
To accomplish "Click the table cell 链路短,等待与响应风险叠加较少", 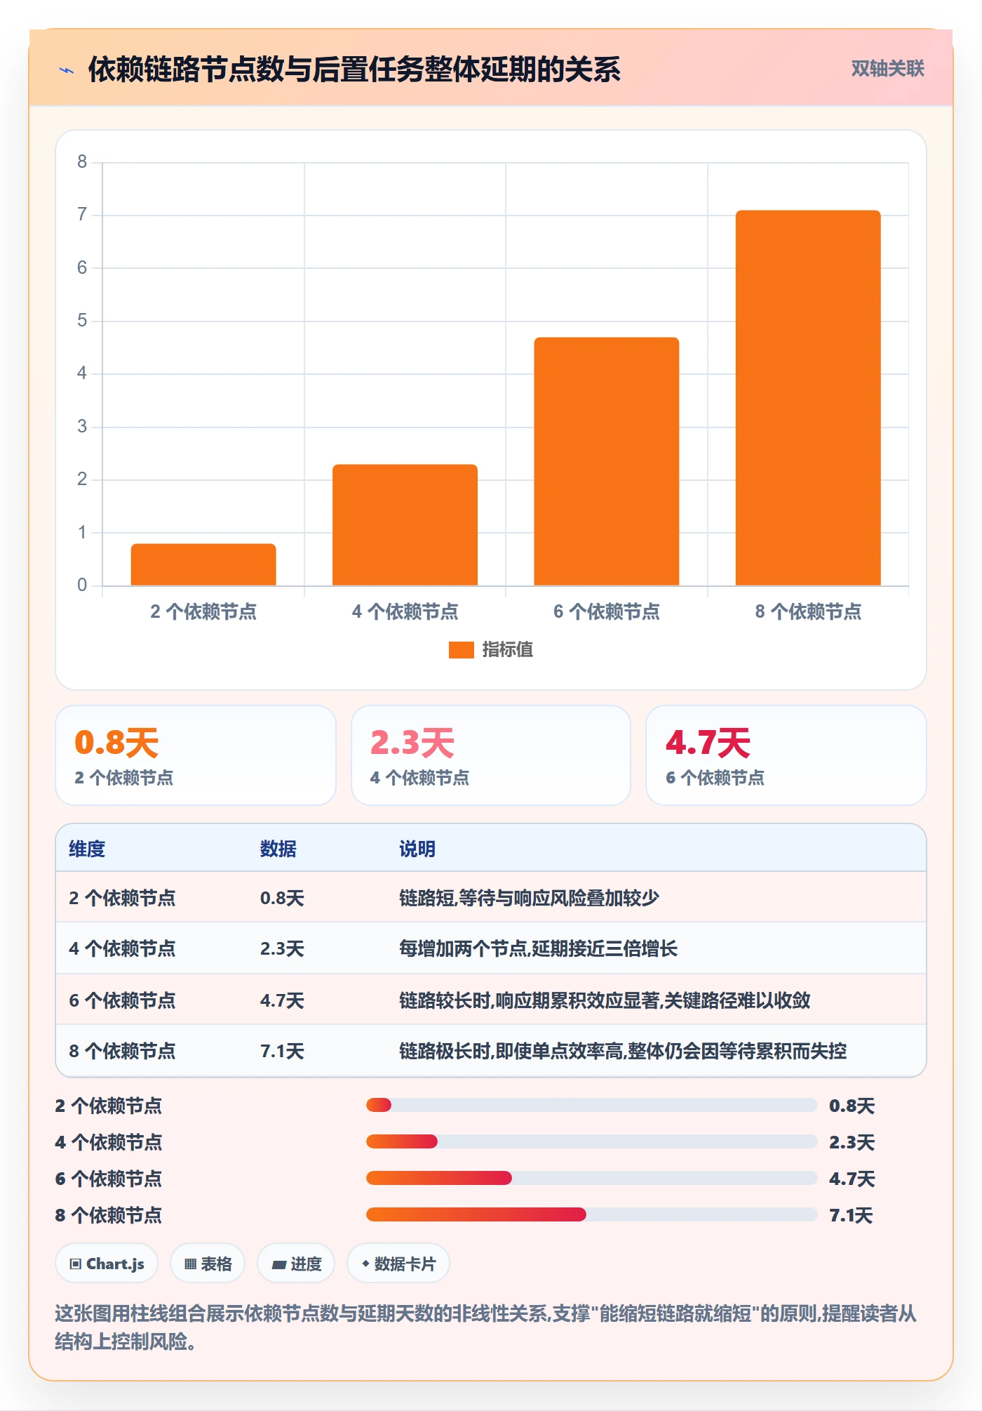I will click(x=530, y=898).
